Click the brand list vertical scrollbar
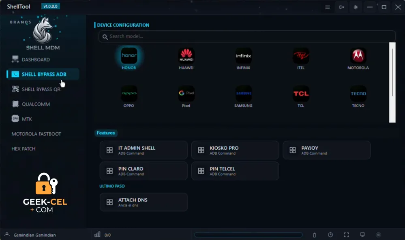This screenshot has width=405, height=240. pyautogui.click(x=392, y=83)
